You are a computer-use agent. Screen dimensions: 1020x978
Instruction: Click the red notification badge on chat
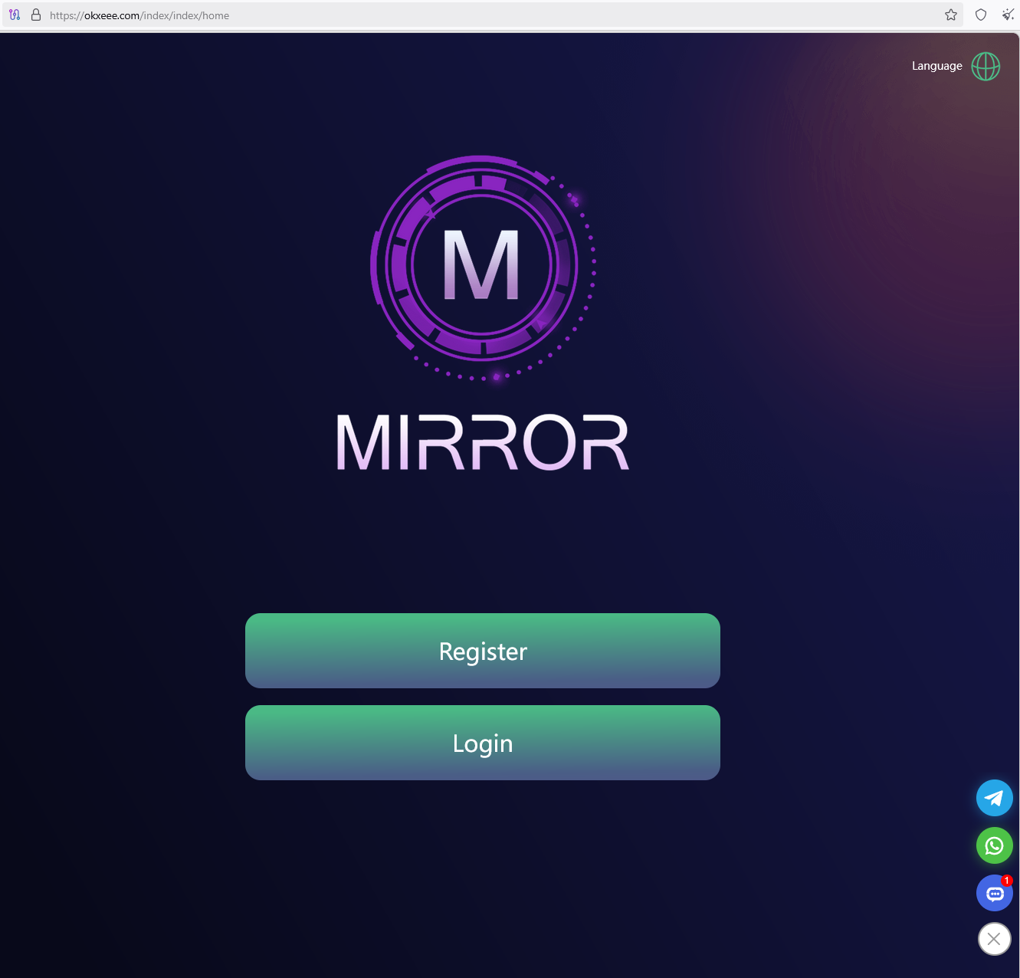[x=1006, y=881]
